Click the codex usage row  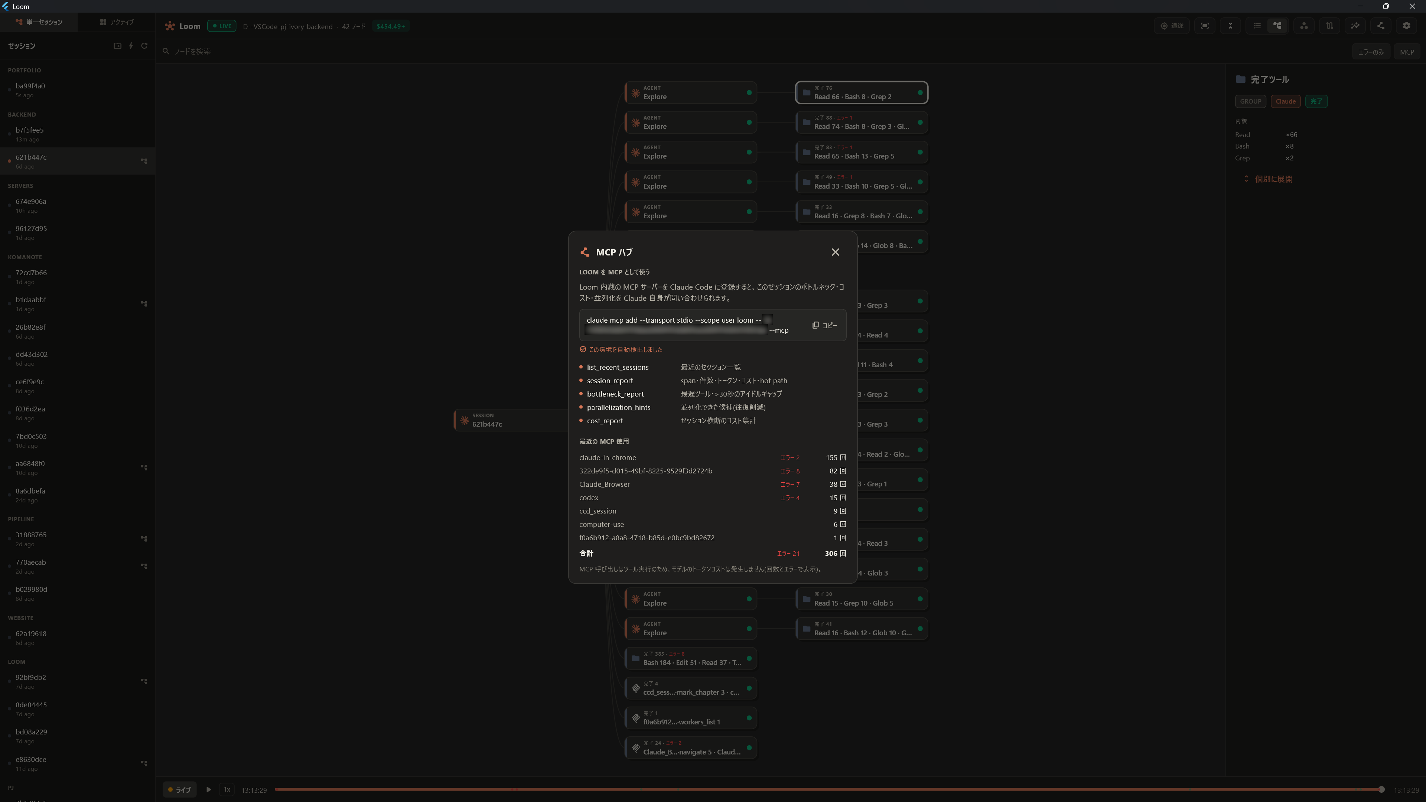pyautogui.click(x=713, y=498)
